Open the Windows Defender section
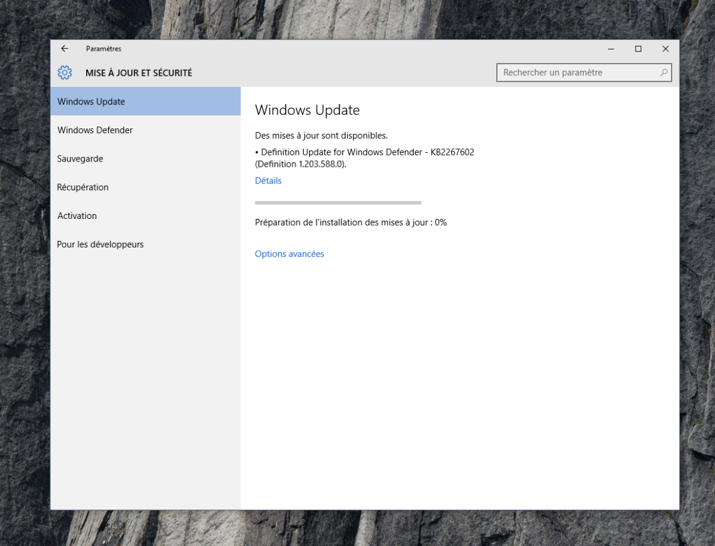 (x=95, y=130)
